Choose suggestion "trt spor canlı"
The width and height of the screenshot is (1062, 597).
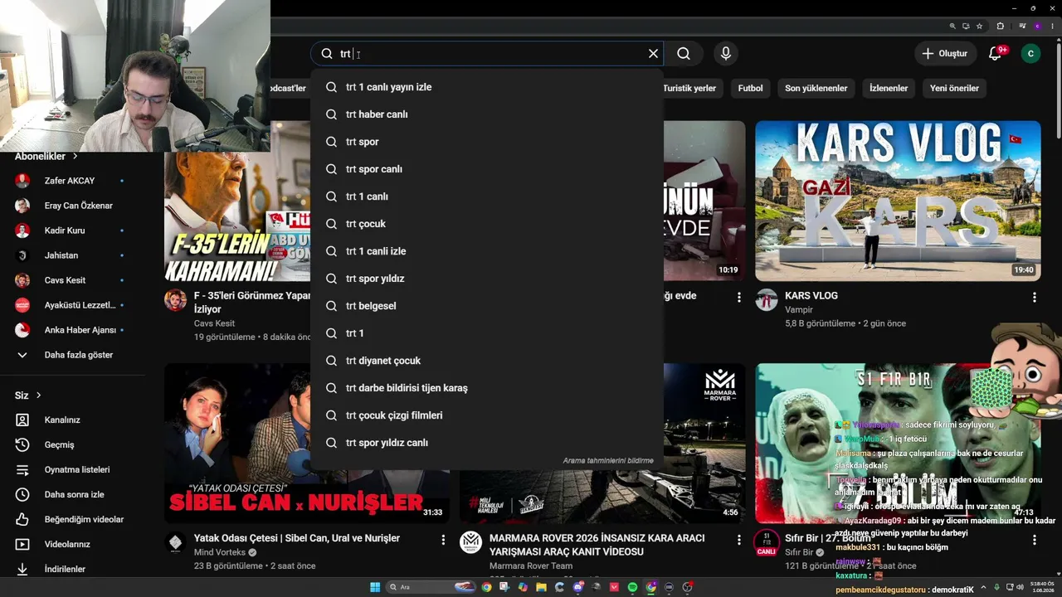487,169
